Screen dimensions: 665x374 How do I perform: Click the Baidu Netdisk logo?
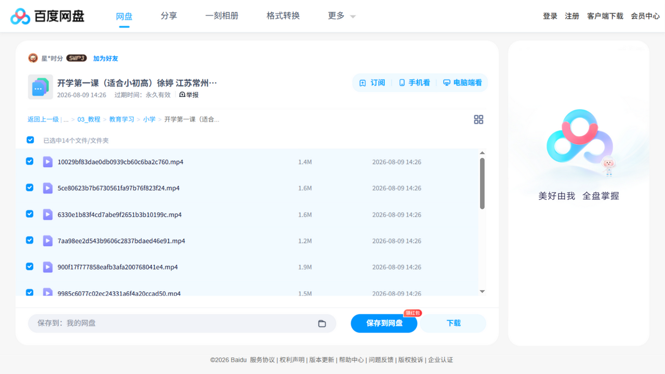tap(47, 16)
